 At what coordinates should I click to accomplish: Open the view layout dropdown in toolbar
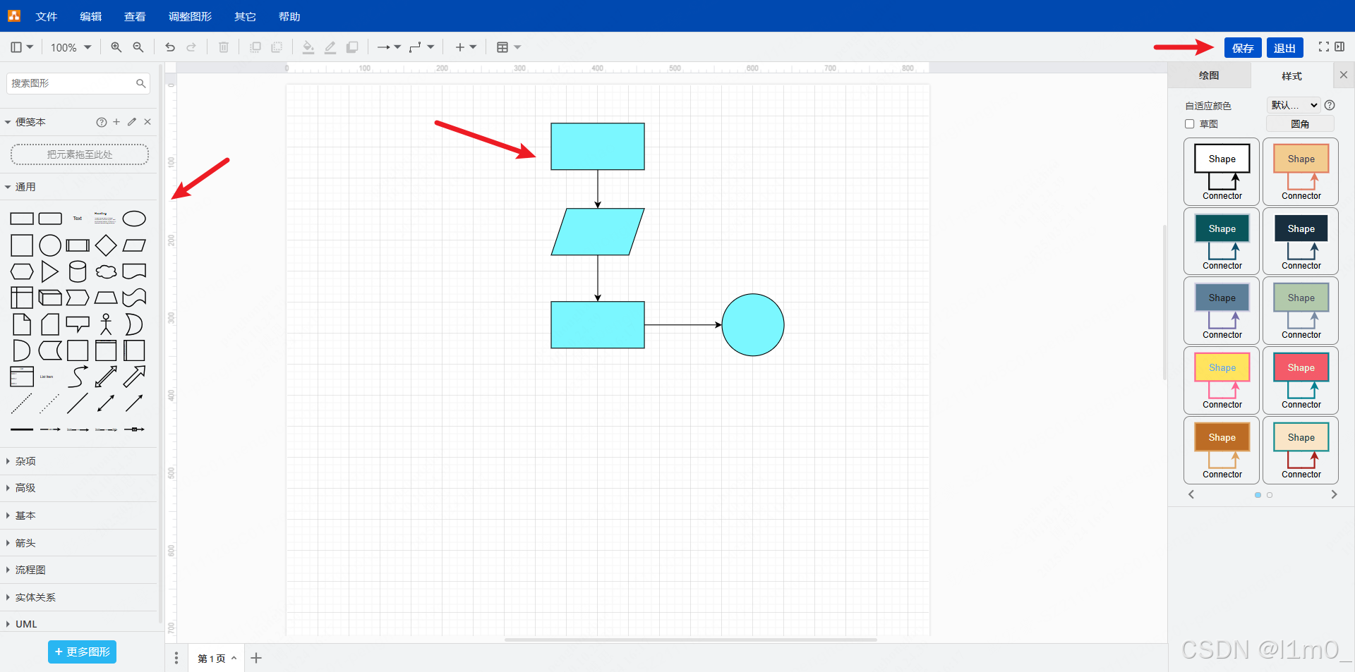coord(22,47)
